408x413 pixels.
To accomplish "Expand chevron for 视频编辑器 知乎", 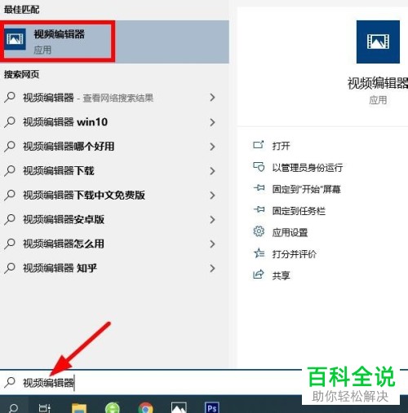I will pyautogui.click(x=212, y=268).
